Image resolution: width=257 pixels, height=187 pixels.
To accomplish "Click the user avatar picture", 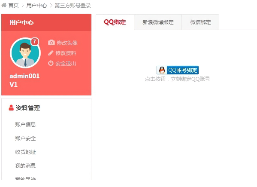I will (25, 53).
